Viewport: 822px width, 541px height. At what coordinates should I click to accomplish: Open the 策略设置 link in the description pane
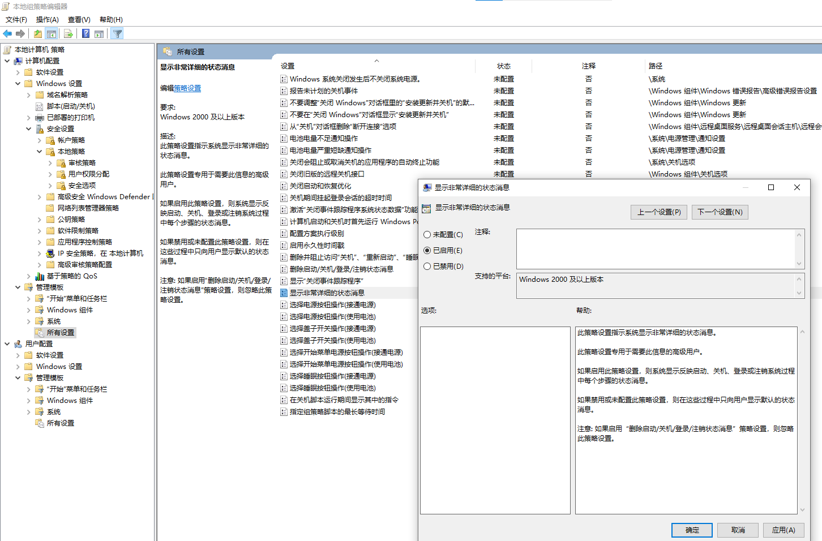(x=187, y=88)
